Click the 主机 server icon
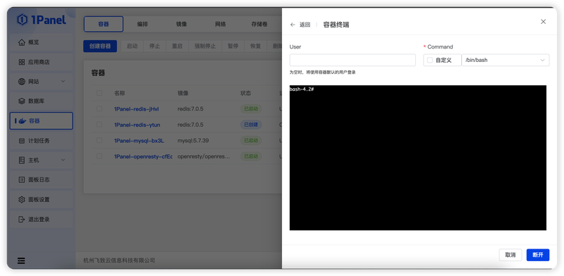 (x=22, y=161)
